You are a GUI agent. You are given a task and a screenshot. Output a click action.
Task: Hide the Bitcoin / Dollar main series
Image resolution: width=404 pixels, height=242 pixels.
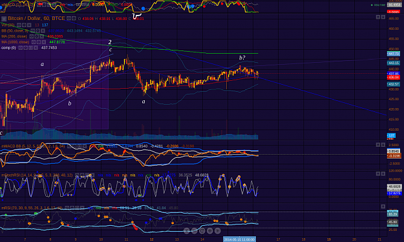[x=69, y=18]
